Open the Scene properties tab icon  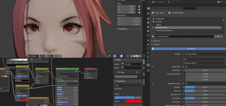[148, 31]
